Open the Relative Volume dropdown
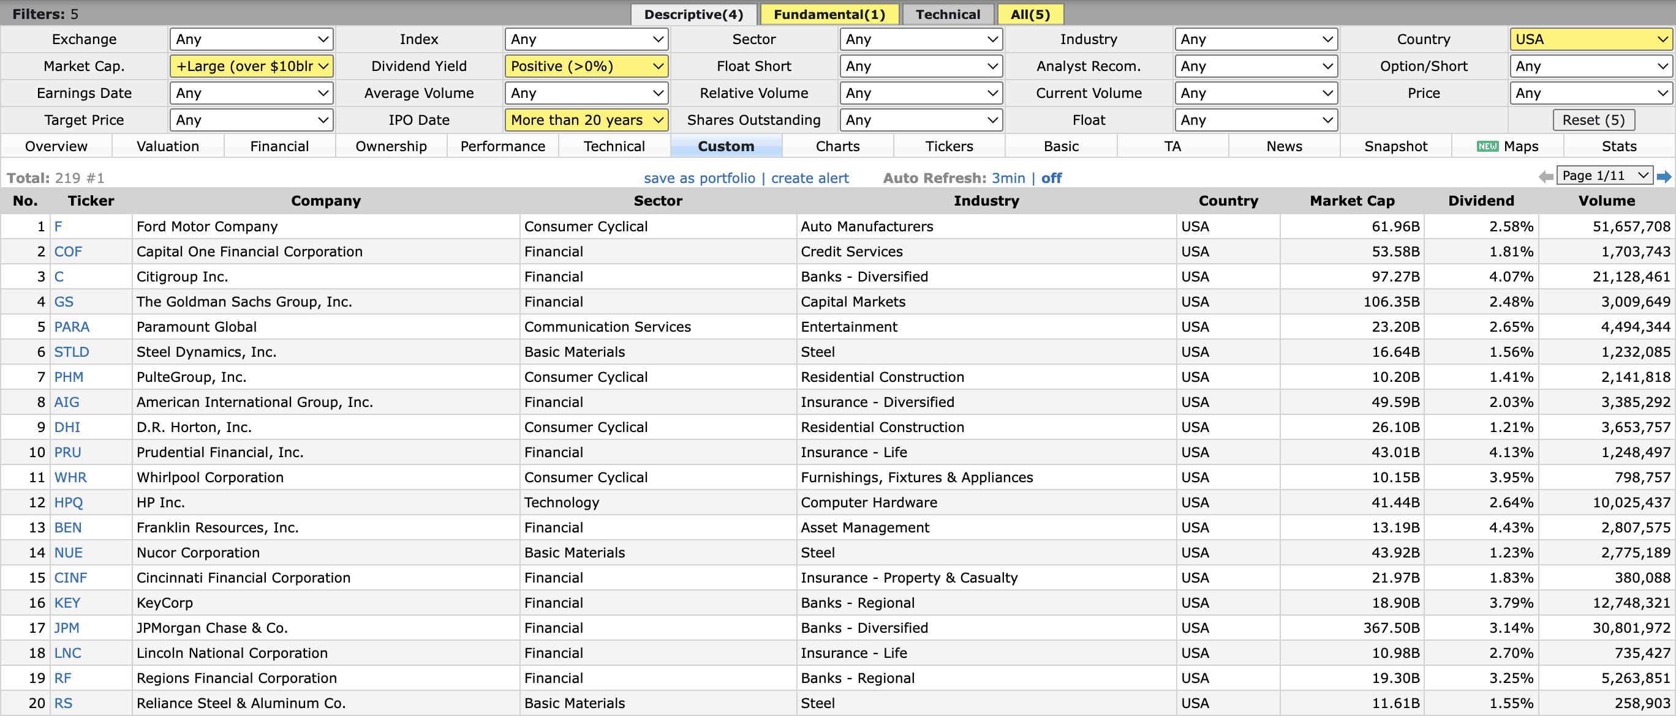This screenshot has width=1676, height=716. 921,93
